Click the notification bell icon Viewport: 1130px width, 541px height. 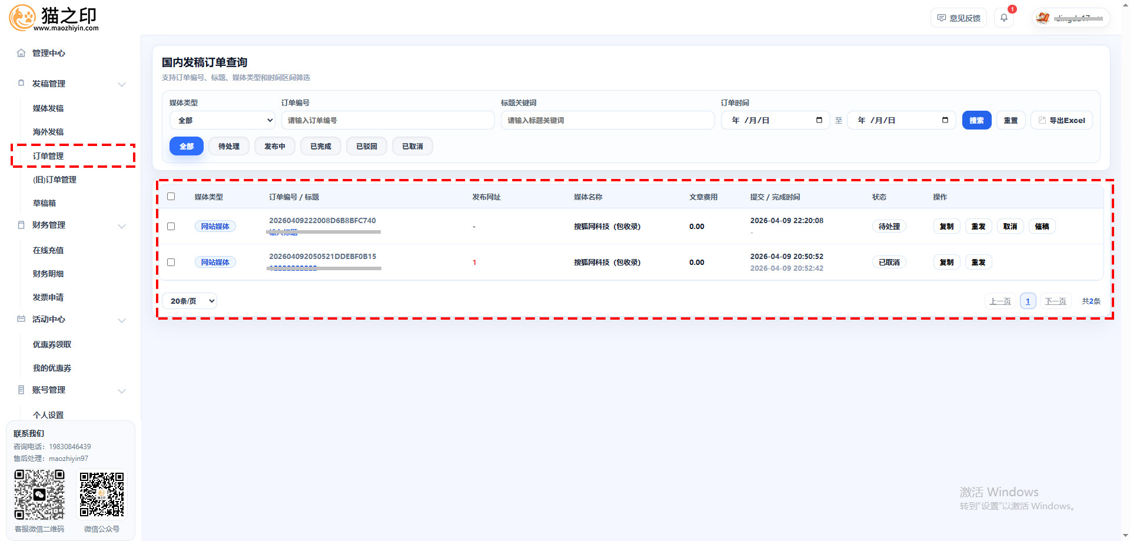[1004, 18]
